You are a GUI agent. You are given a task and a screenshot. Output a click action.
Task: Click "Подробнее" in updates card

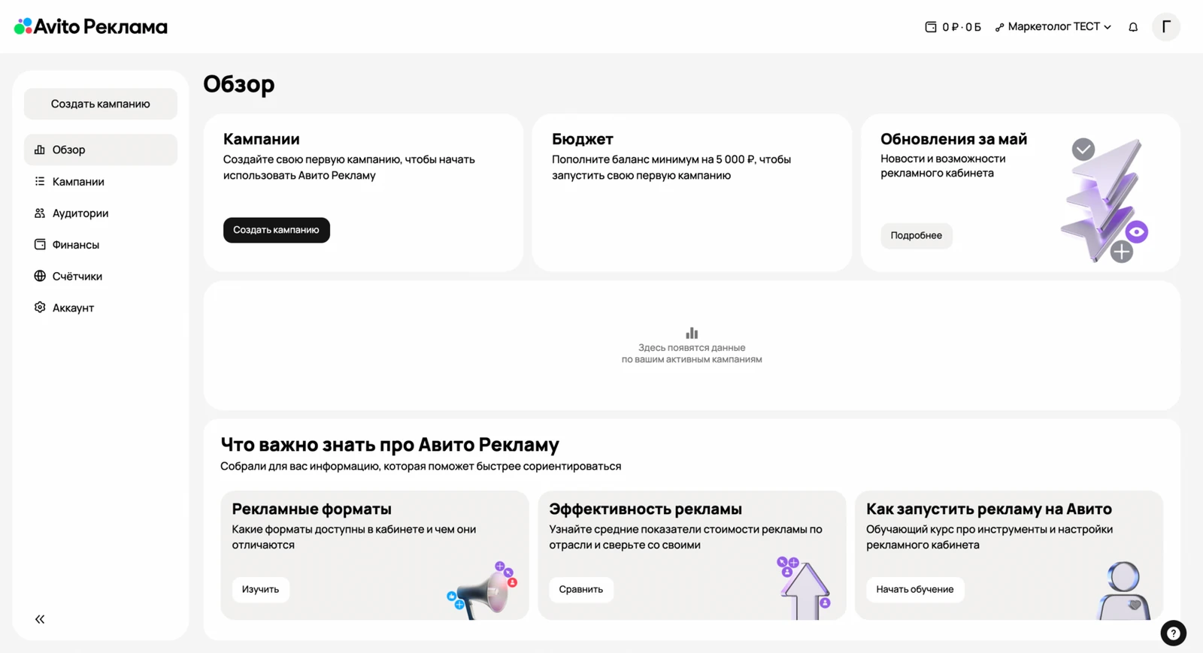point(916,235)
